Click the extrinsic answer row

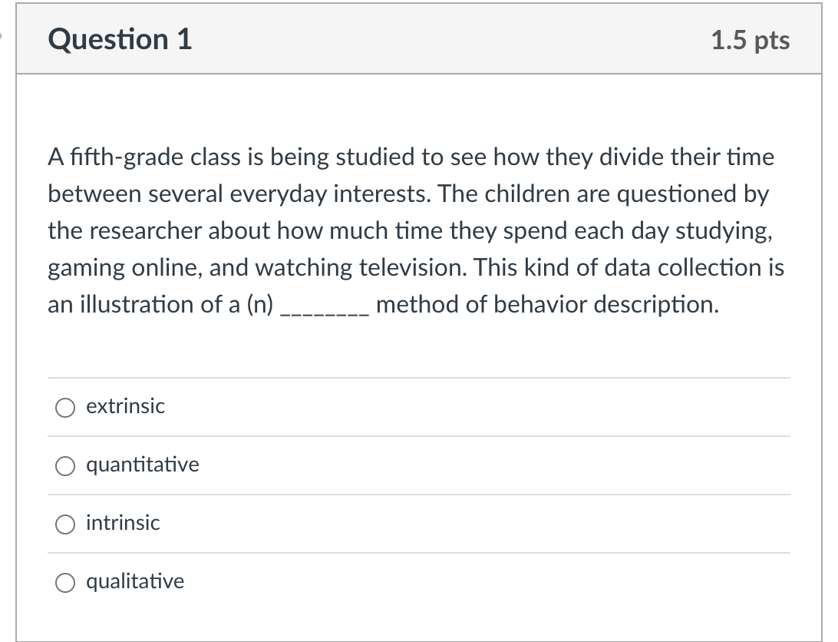coord(419,407)
